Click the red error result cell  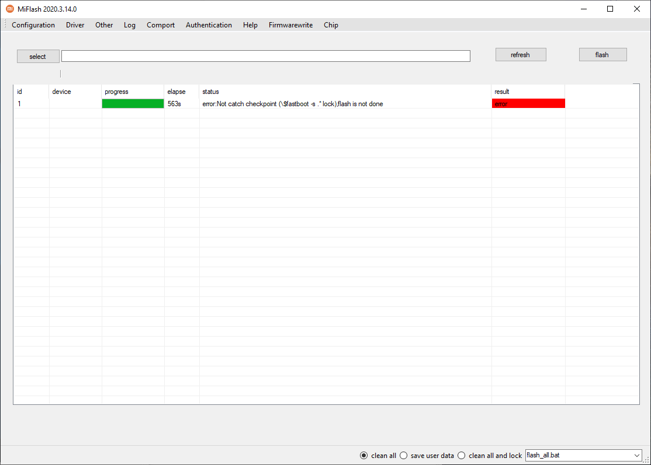[528, 103]
